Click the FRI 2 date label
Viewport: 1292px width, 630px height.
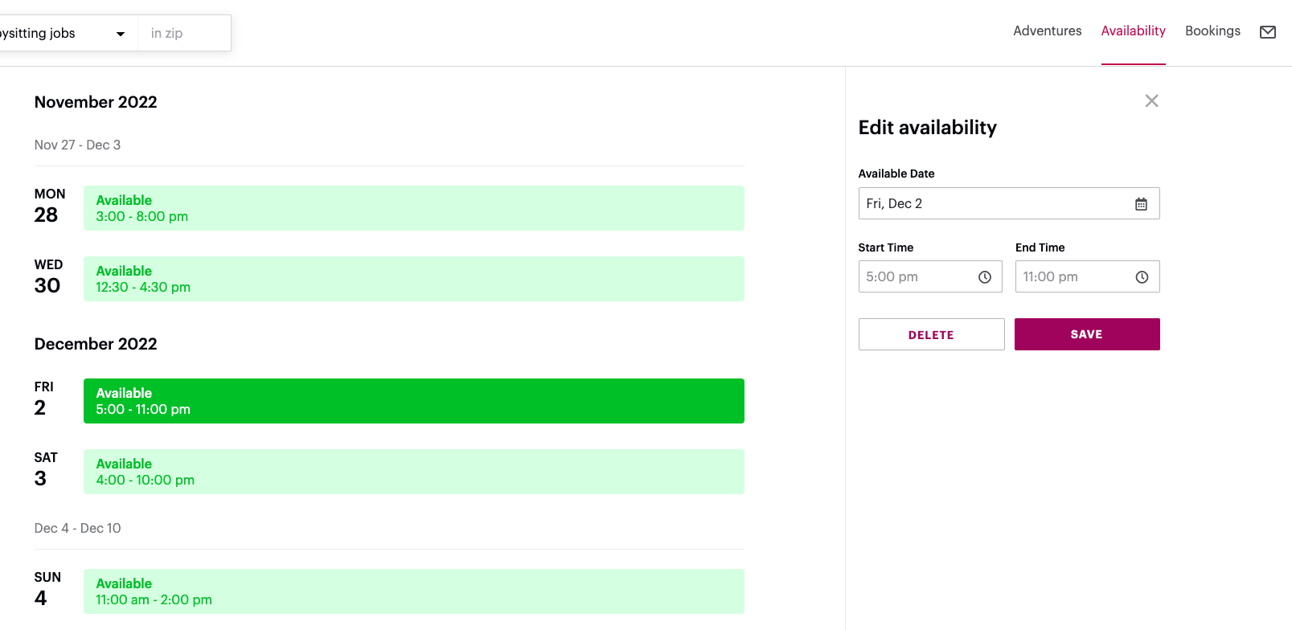point(44,399)
